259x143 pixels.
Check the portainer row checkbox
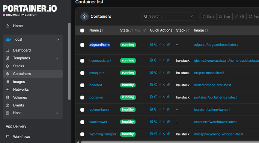(82, 97)
